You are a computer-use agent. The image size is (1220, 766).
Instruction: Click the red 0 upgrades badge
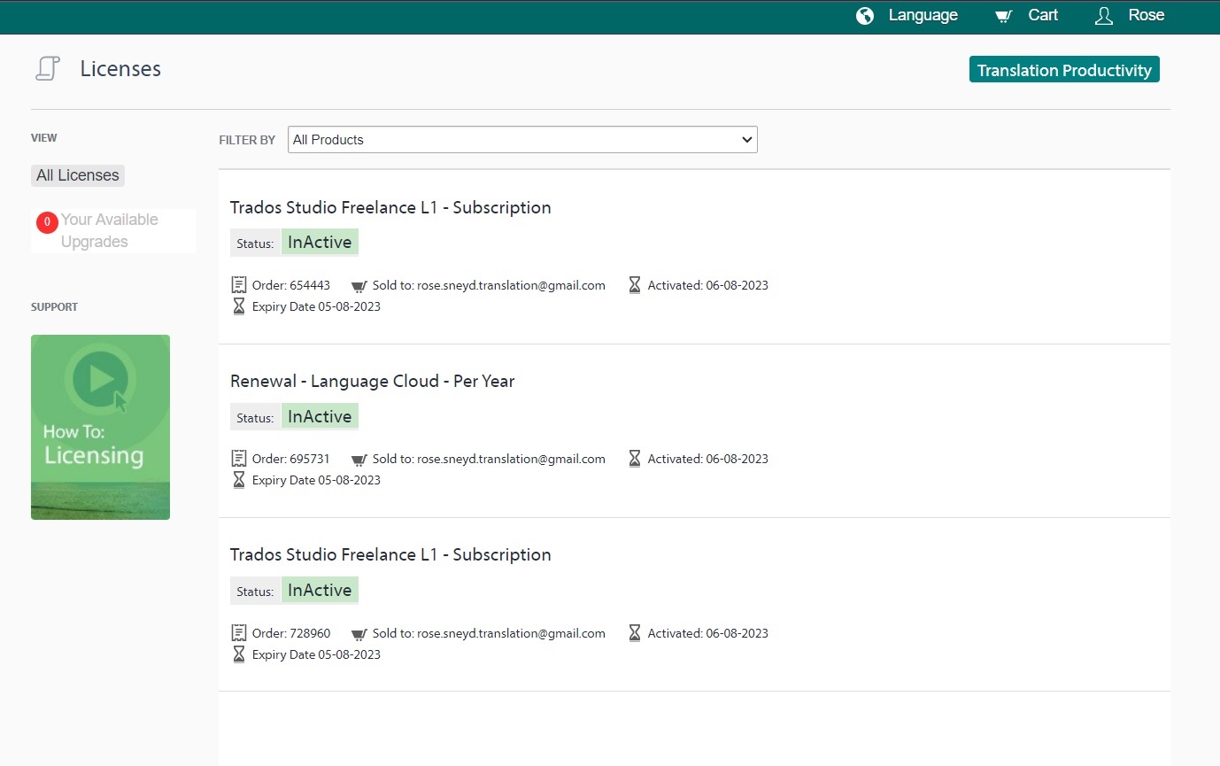(47, 222)
